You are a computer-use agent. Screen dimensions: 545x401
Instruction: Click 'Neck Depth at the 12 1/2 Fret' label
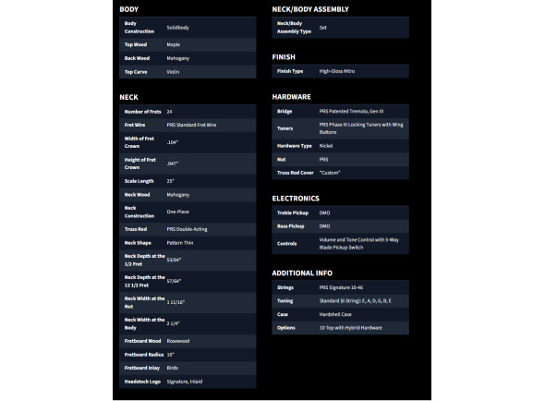[x=145, y=281]
